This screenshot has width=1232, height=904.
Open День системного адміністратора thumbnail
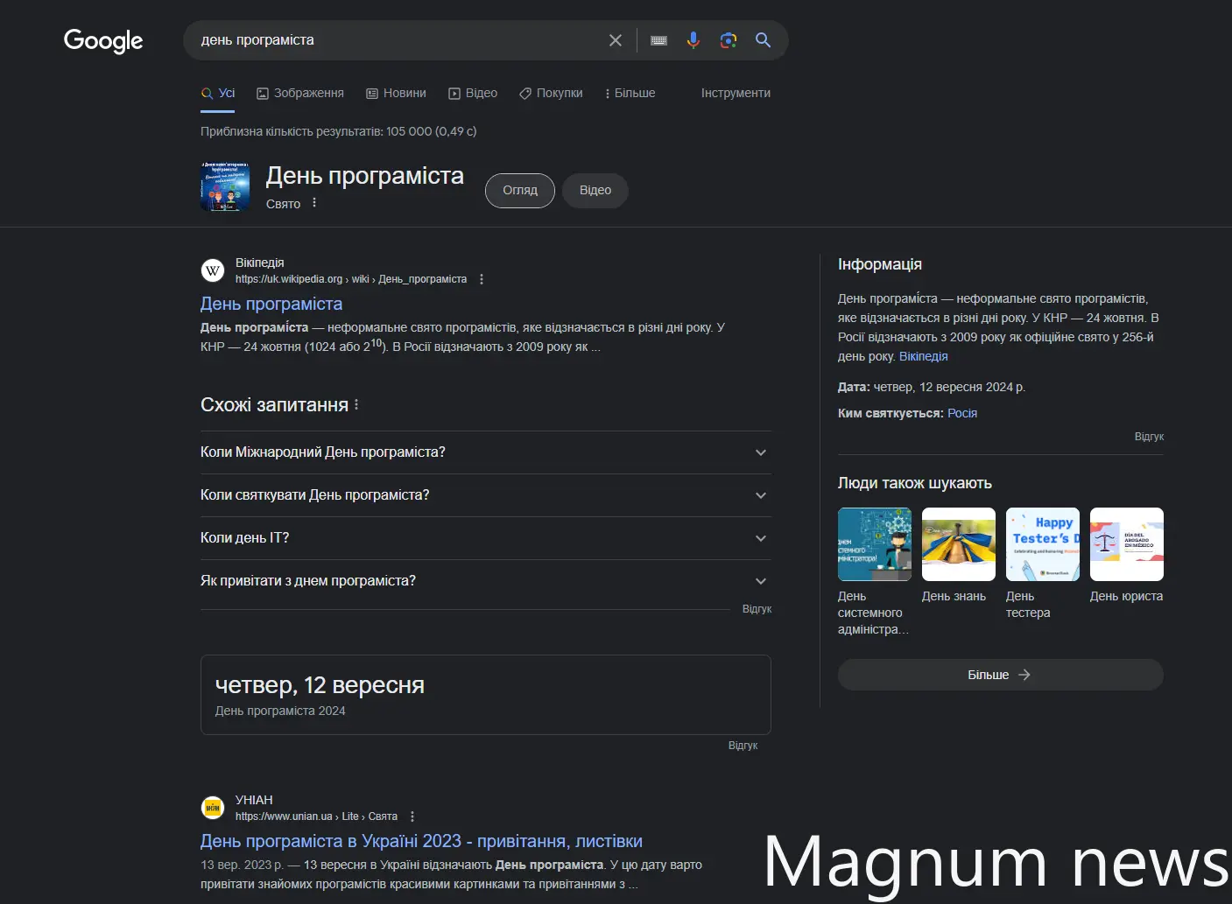coord(875,544)
